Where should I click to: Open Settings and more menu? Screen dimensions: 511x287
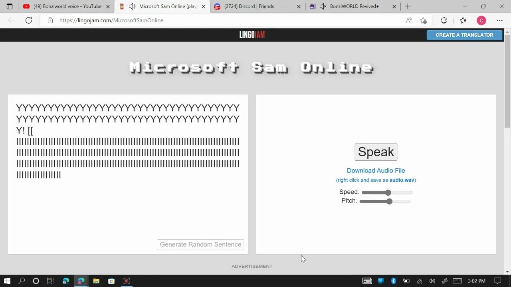pos(500,20)
